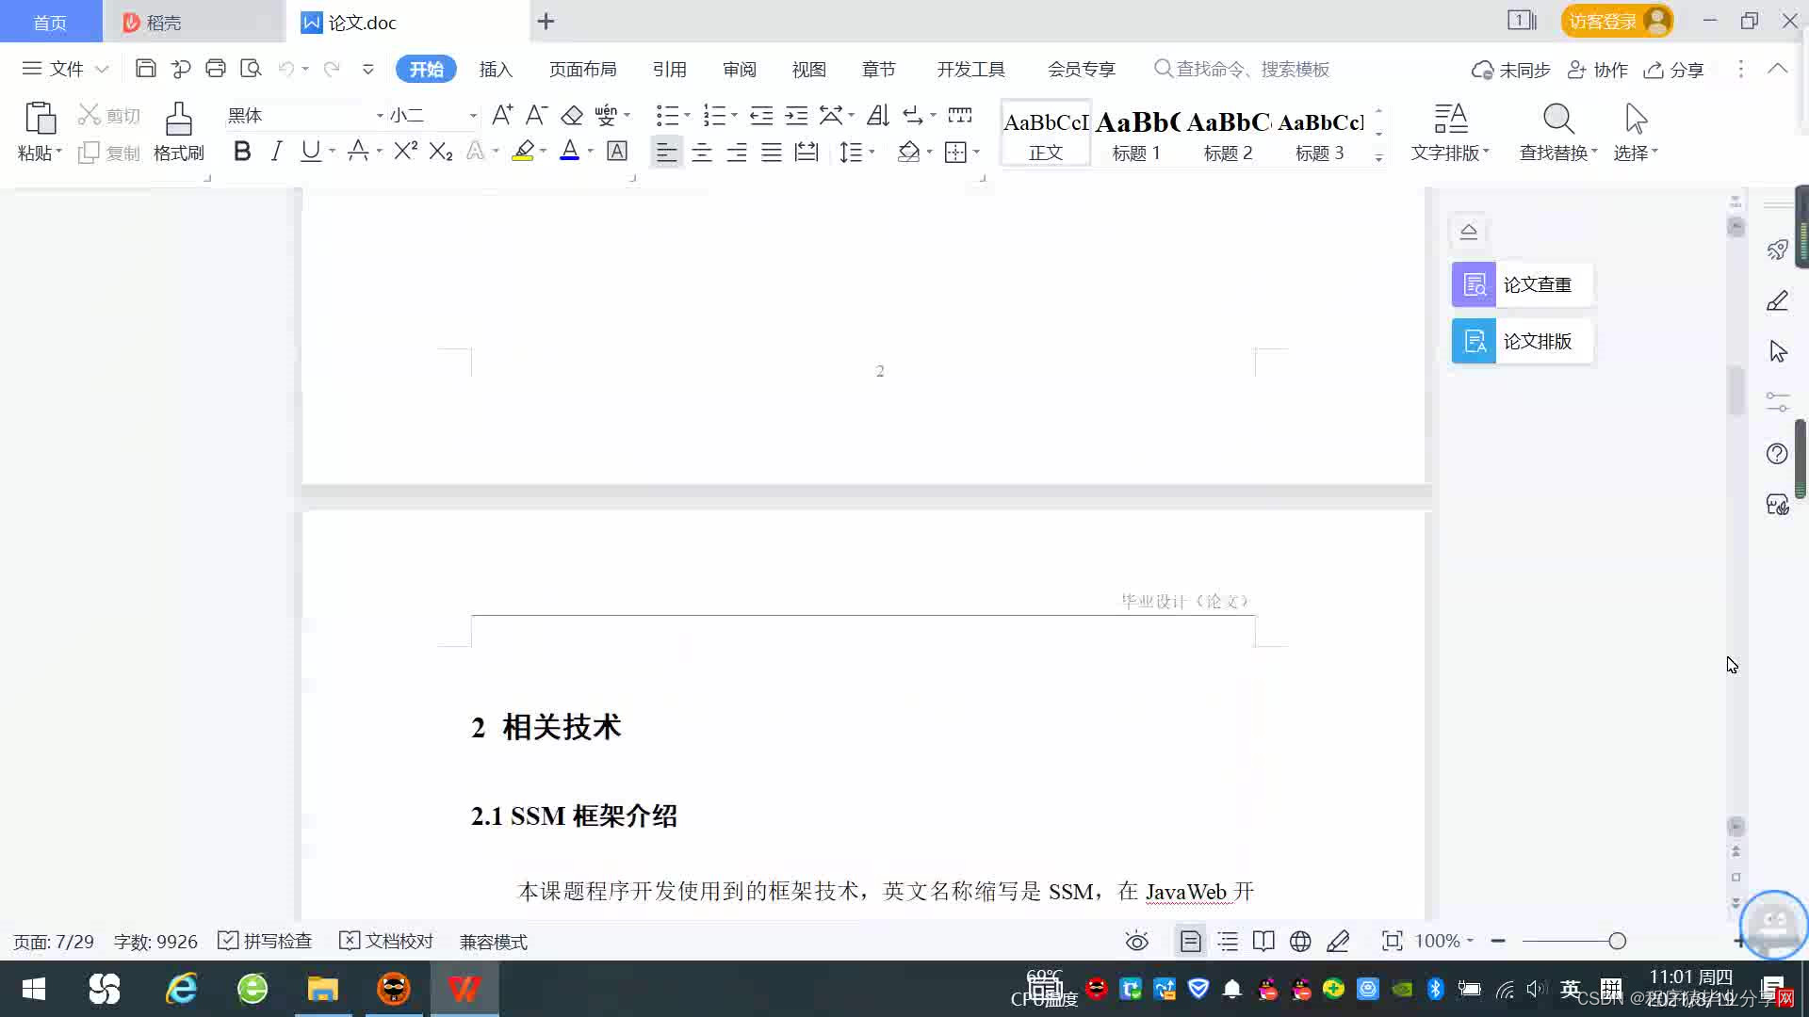This screenshot has width=1809, height=1017.
Task: Click the 论文排版 button in the side panel
Action: [1522, 341]
